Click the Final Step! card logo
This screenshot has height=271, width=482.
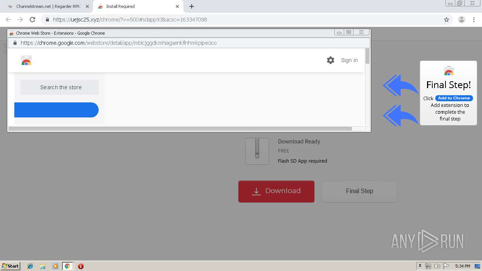448,71
